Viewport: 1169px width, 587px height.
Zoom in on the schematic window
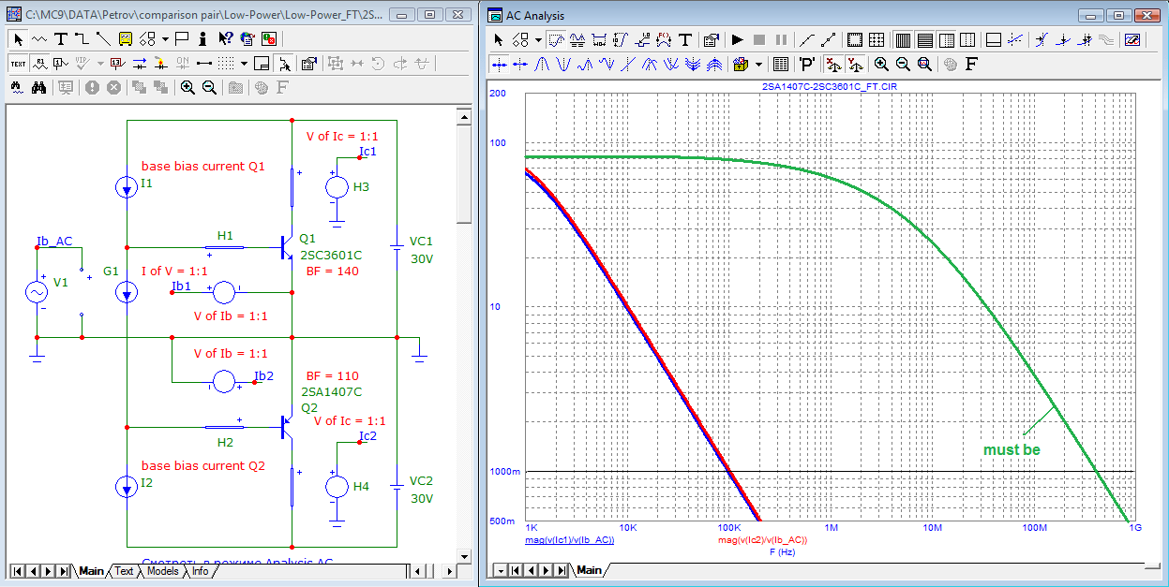click(x=187, y=87)
